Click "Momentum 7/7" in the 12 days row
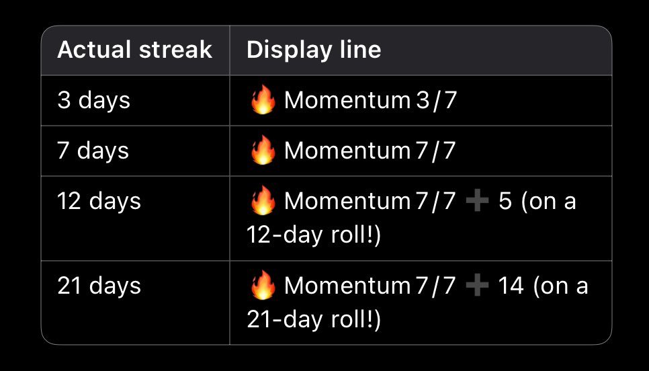This screenshot has width=649, height=371. (370, 201)
